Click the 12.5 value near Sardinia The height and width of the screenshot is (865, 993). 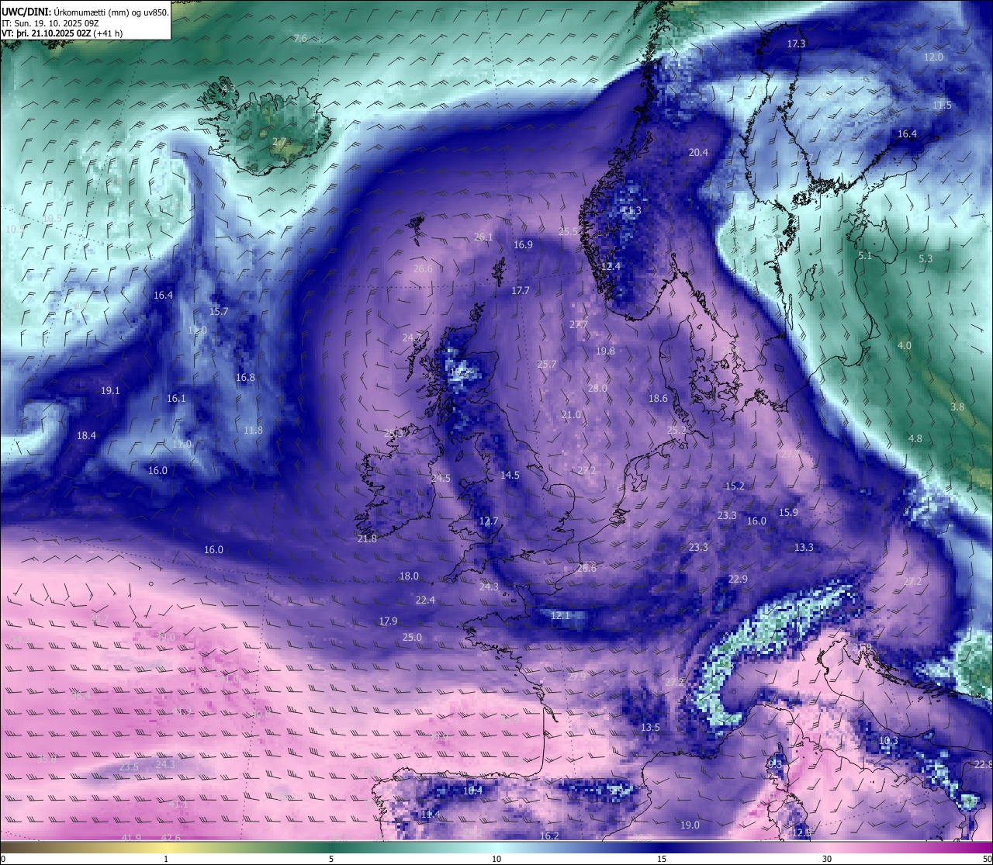[x=801, y=832]
